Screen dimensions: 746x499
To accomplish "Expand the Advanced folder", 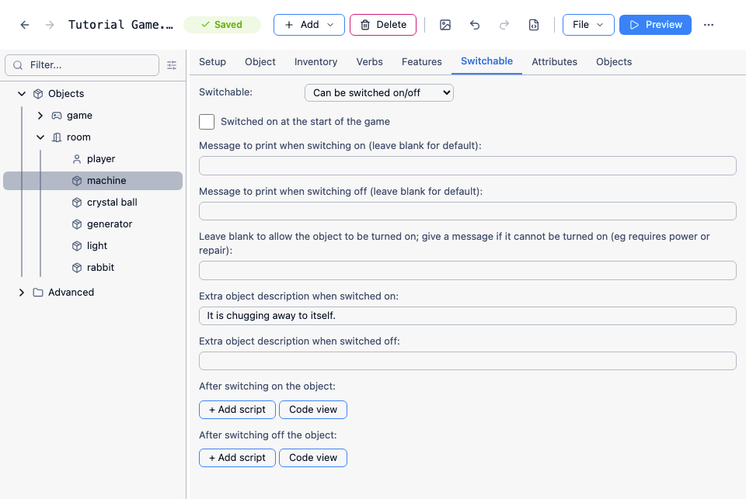I will (22, 293).
